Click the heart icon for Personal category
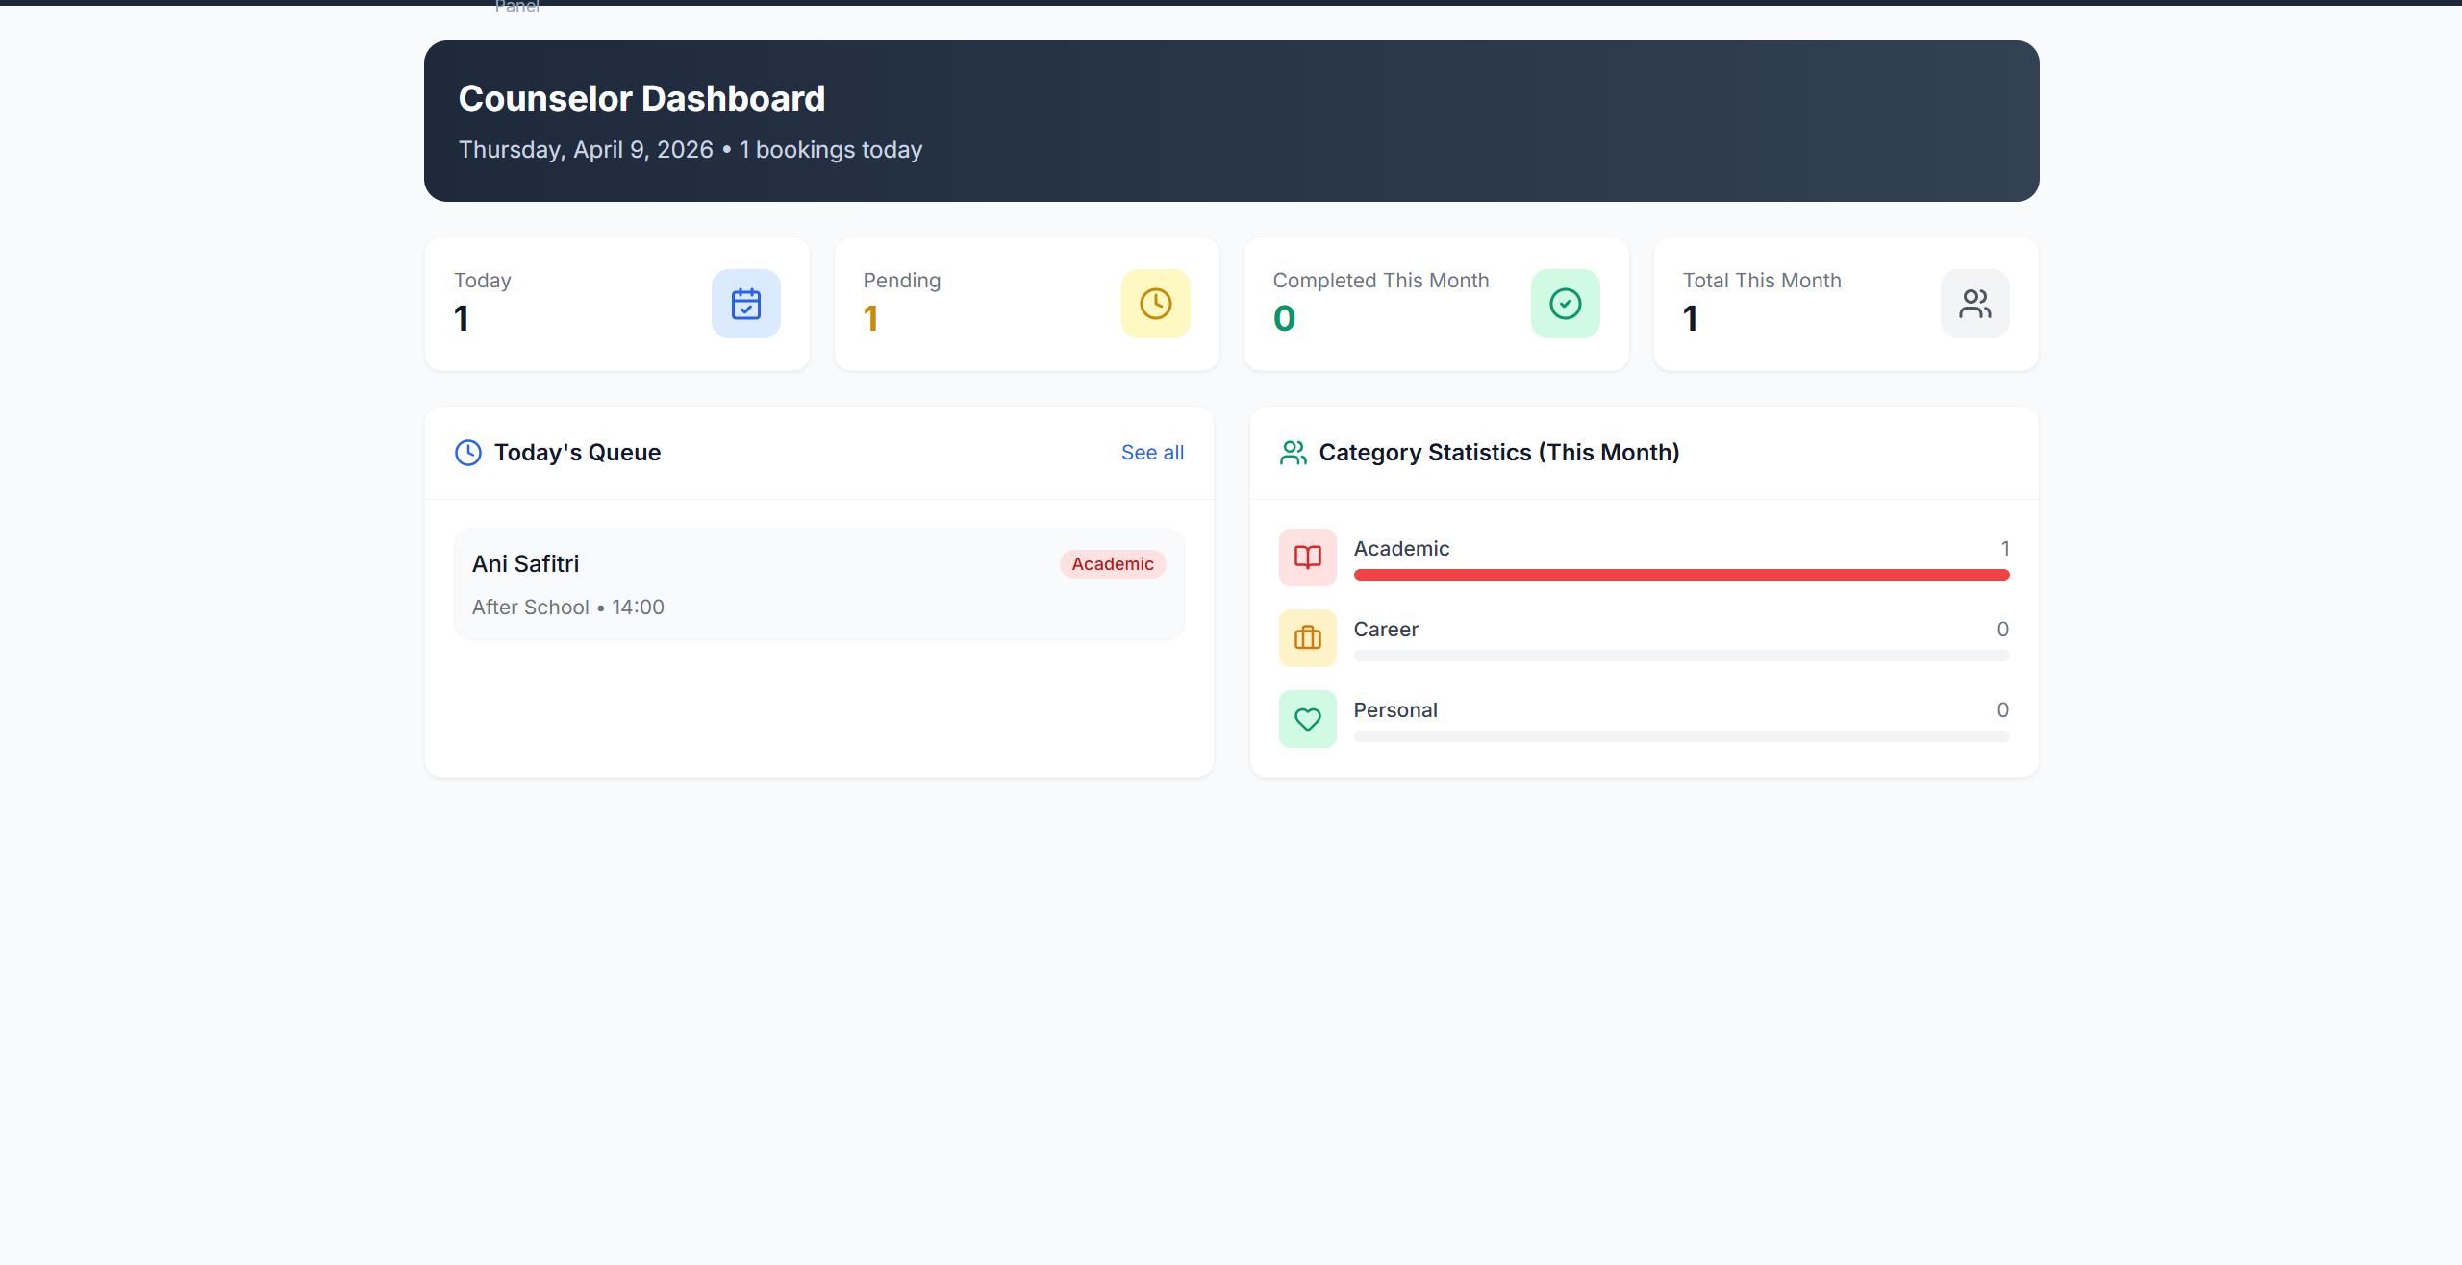 click(x=1307, y=718)
